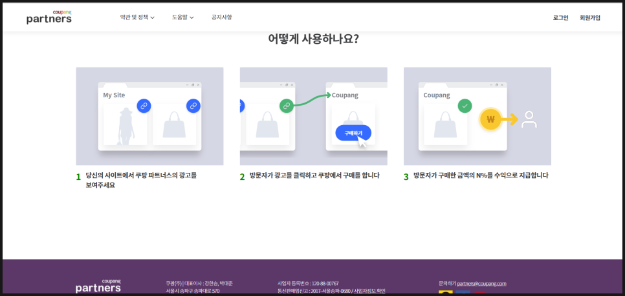Viewport: 625px width, 296px height.
Task: Click the My Site illustration for step 1
Action: [x=150, y=116]
